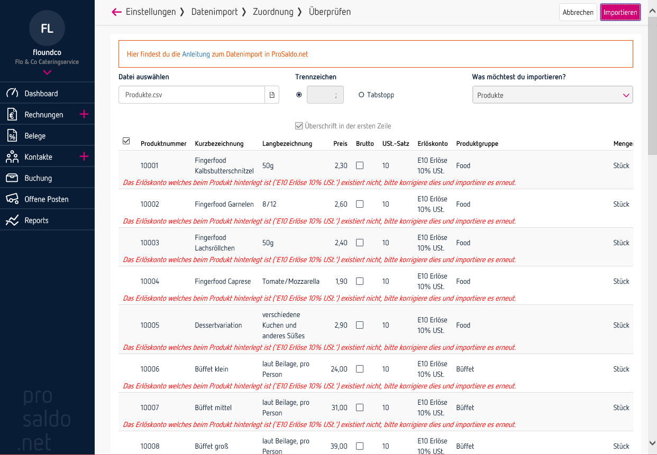Screen dimensions: 657x455
Task: Go to Datenimport breadcrumb step
Action: click(214, 12)
